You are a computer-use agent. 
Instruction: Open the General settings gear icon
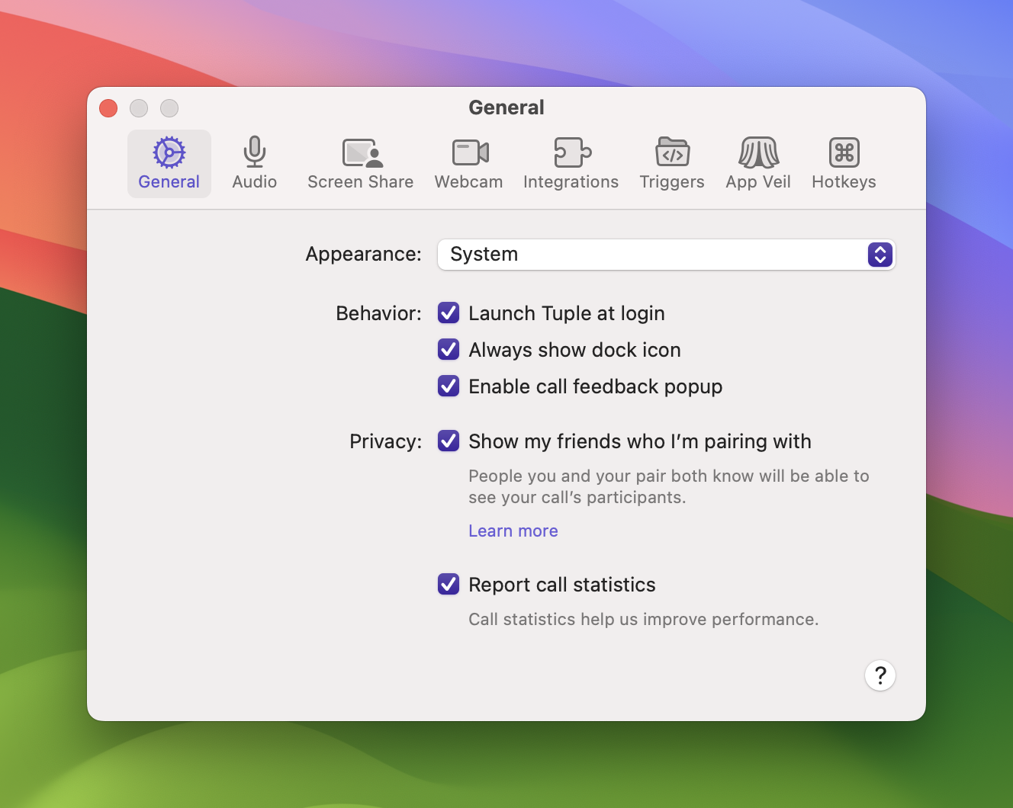(169, 164)
